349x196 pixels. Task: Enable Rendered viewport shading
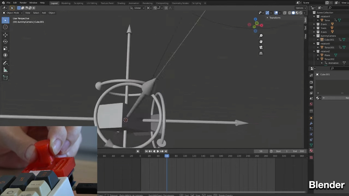click(x=300, y=13)
